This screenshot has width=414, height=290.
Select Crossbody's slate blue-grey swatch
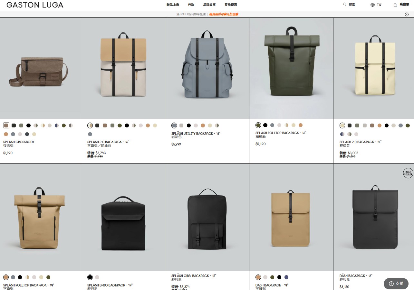(x=13, y=134)
